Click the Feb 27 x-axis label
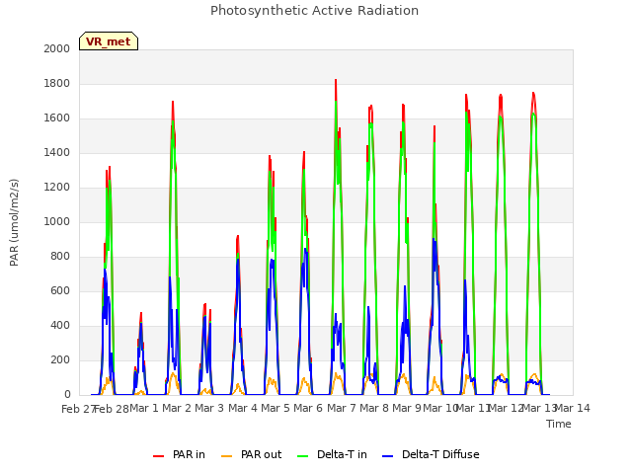Screen dimensions: 632x474 point(78,409)
